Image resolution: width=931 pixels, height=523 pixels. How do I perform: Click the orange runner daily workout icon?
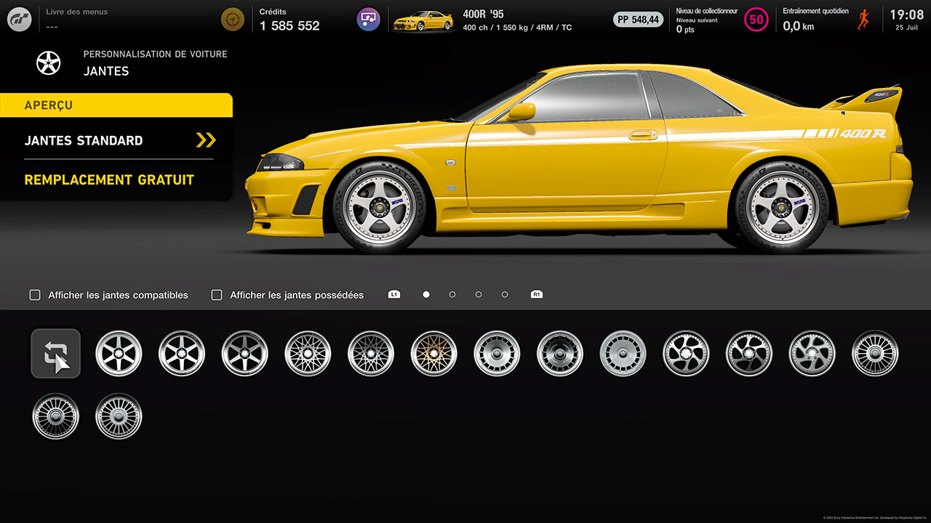[863, 20]
